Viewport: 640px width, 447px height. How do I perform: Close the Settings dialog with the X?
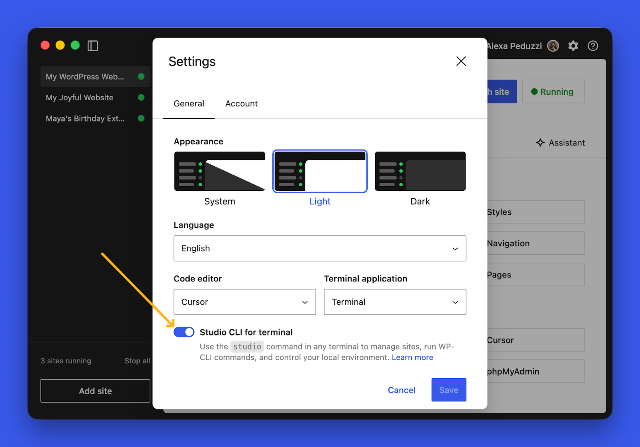pyautogui.click(x=461, y=61)
